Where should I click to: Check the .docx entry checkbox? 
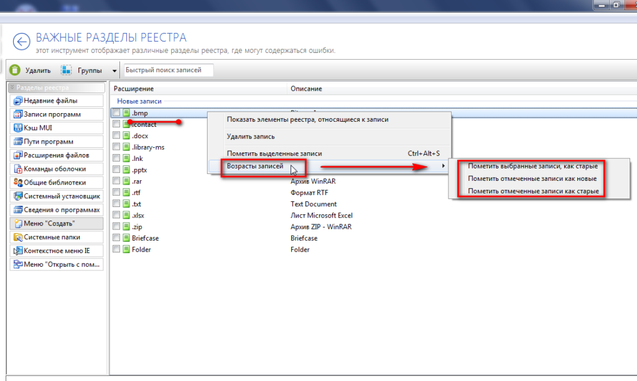coord(116,135)
